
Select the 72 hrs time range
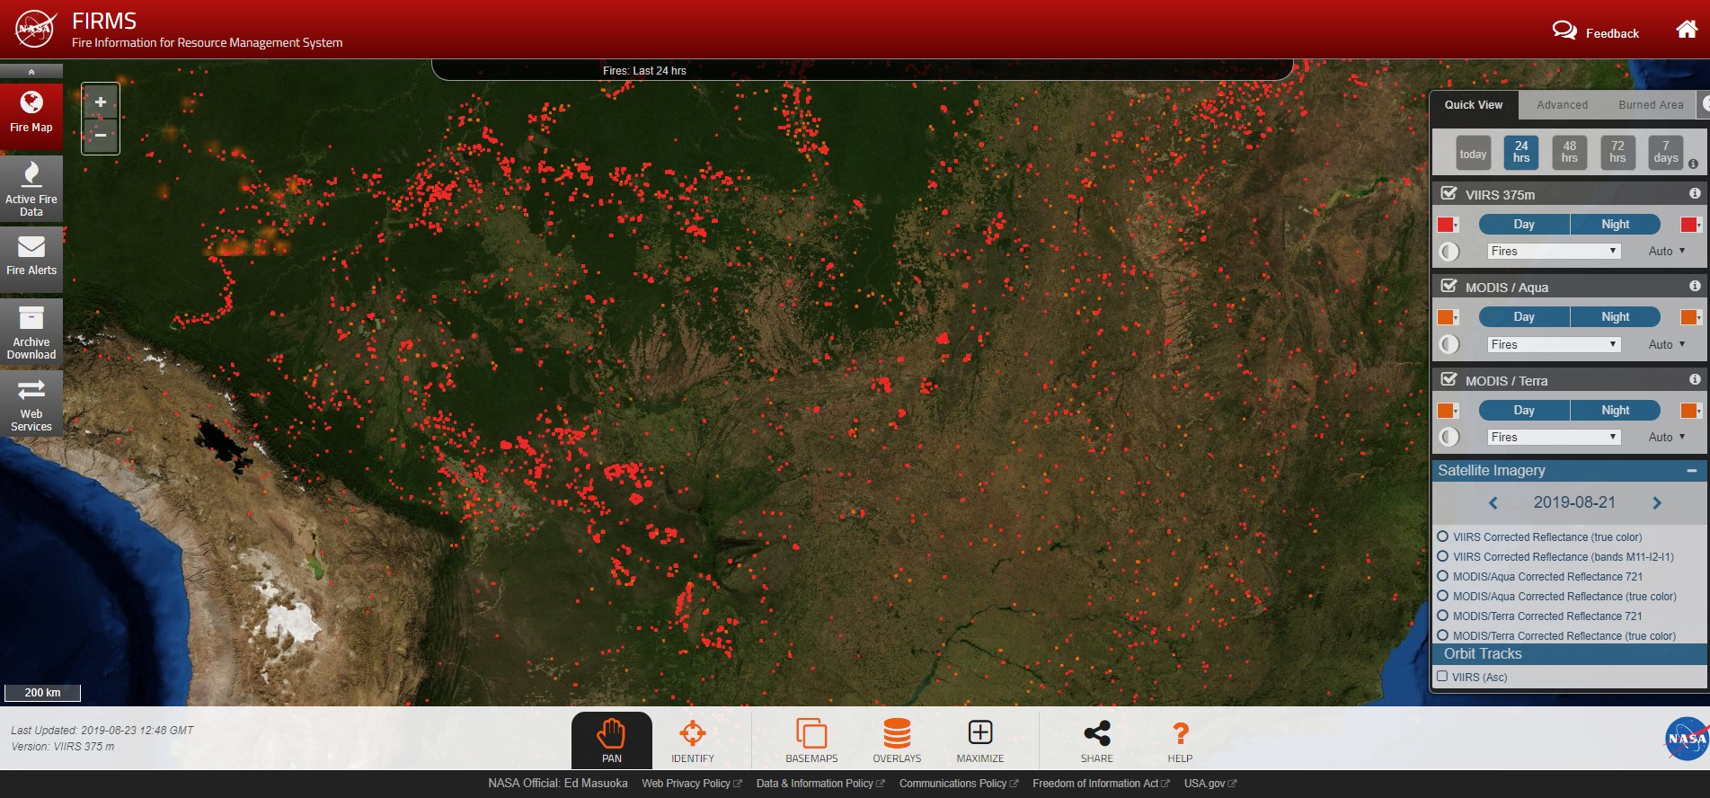tap(1617, 152)
